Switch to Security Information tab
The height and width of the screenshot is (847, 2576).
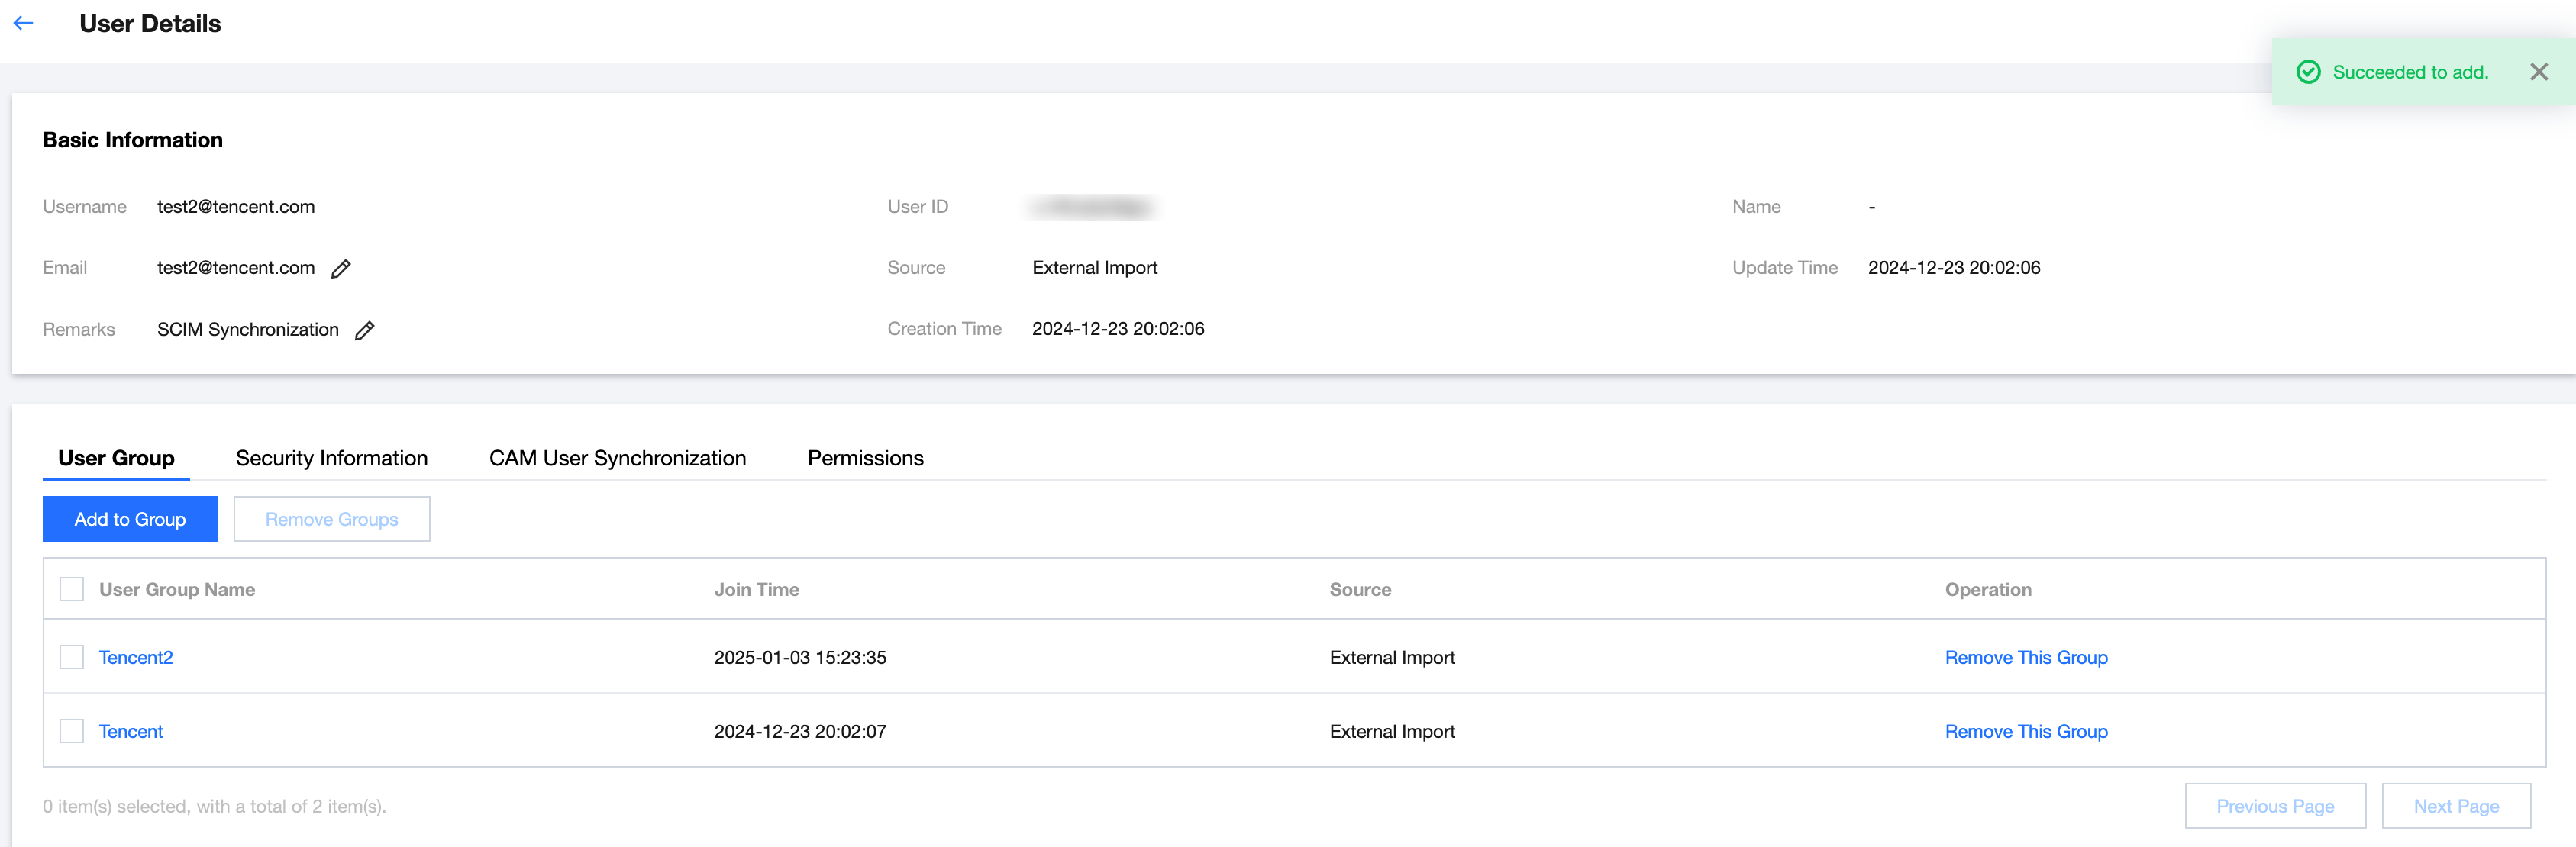(x=331, y=458)
